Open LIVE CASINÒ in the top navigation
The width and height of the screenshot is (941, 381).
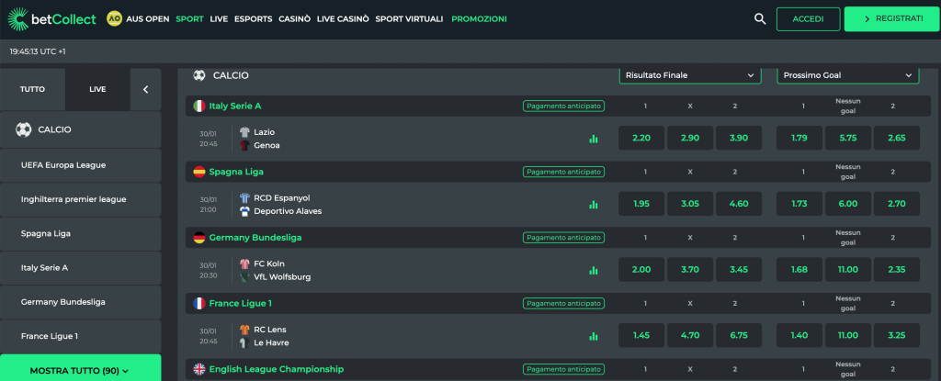pyautogui.click(x=343, y=19)
